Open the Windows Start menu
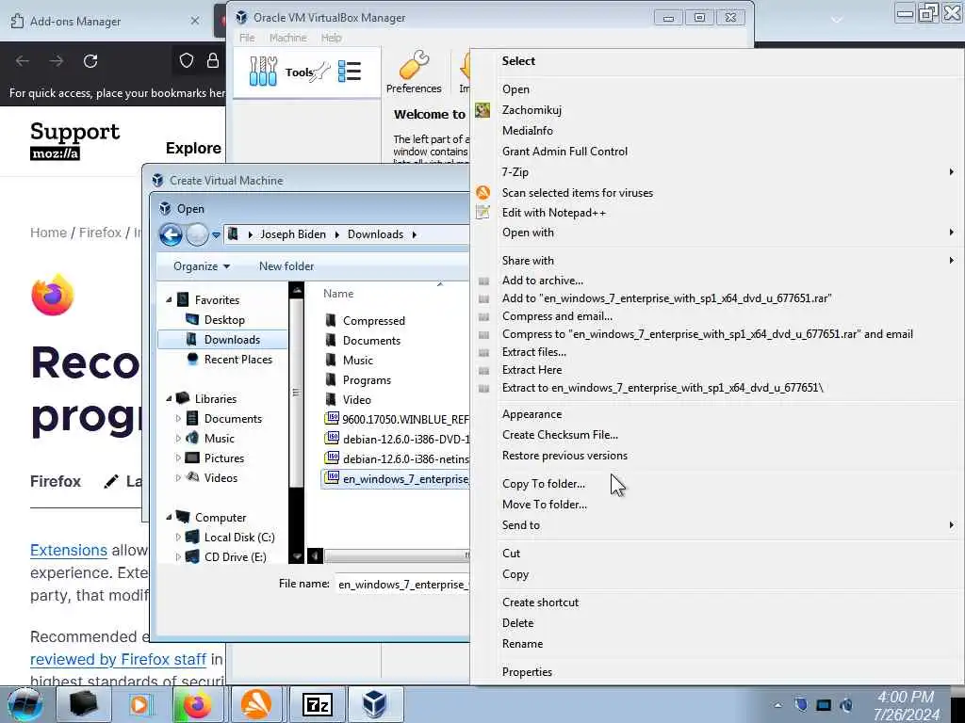Image resolution: width=965 pixels, height=723 pixels. tap(25, 704)
